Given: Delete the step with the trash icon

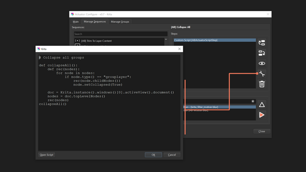Looking at the screenshot, I should point(262,84).
